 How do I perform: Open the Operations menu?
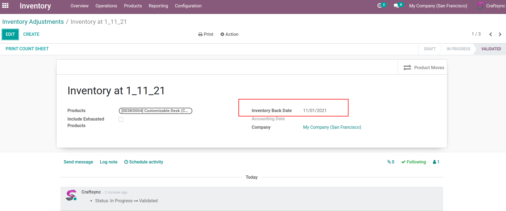[x=106, y=6]
